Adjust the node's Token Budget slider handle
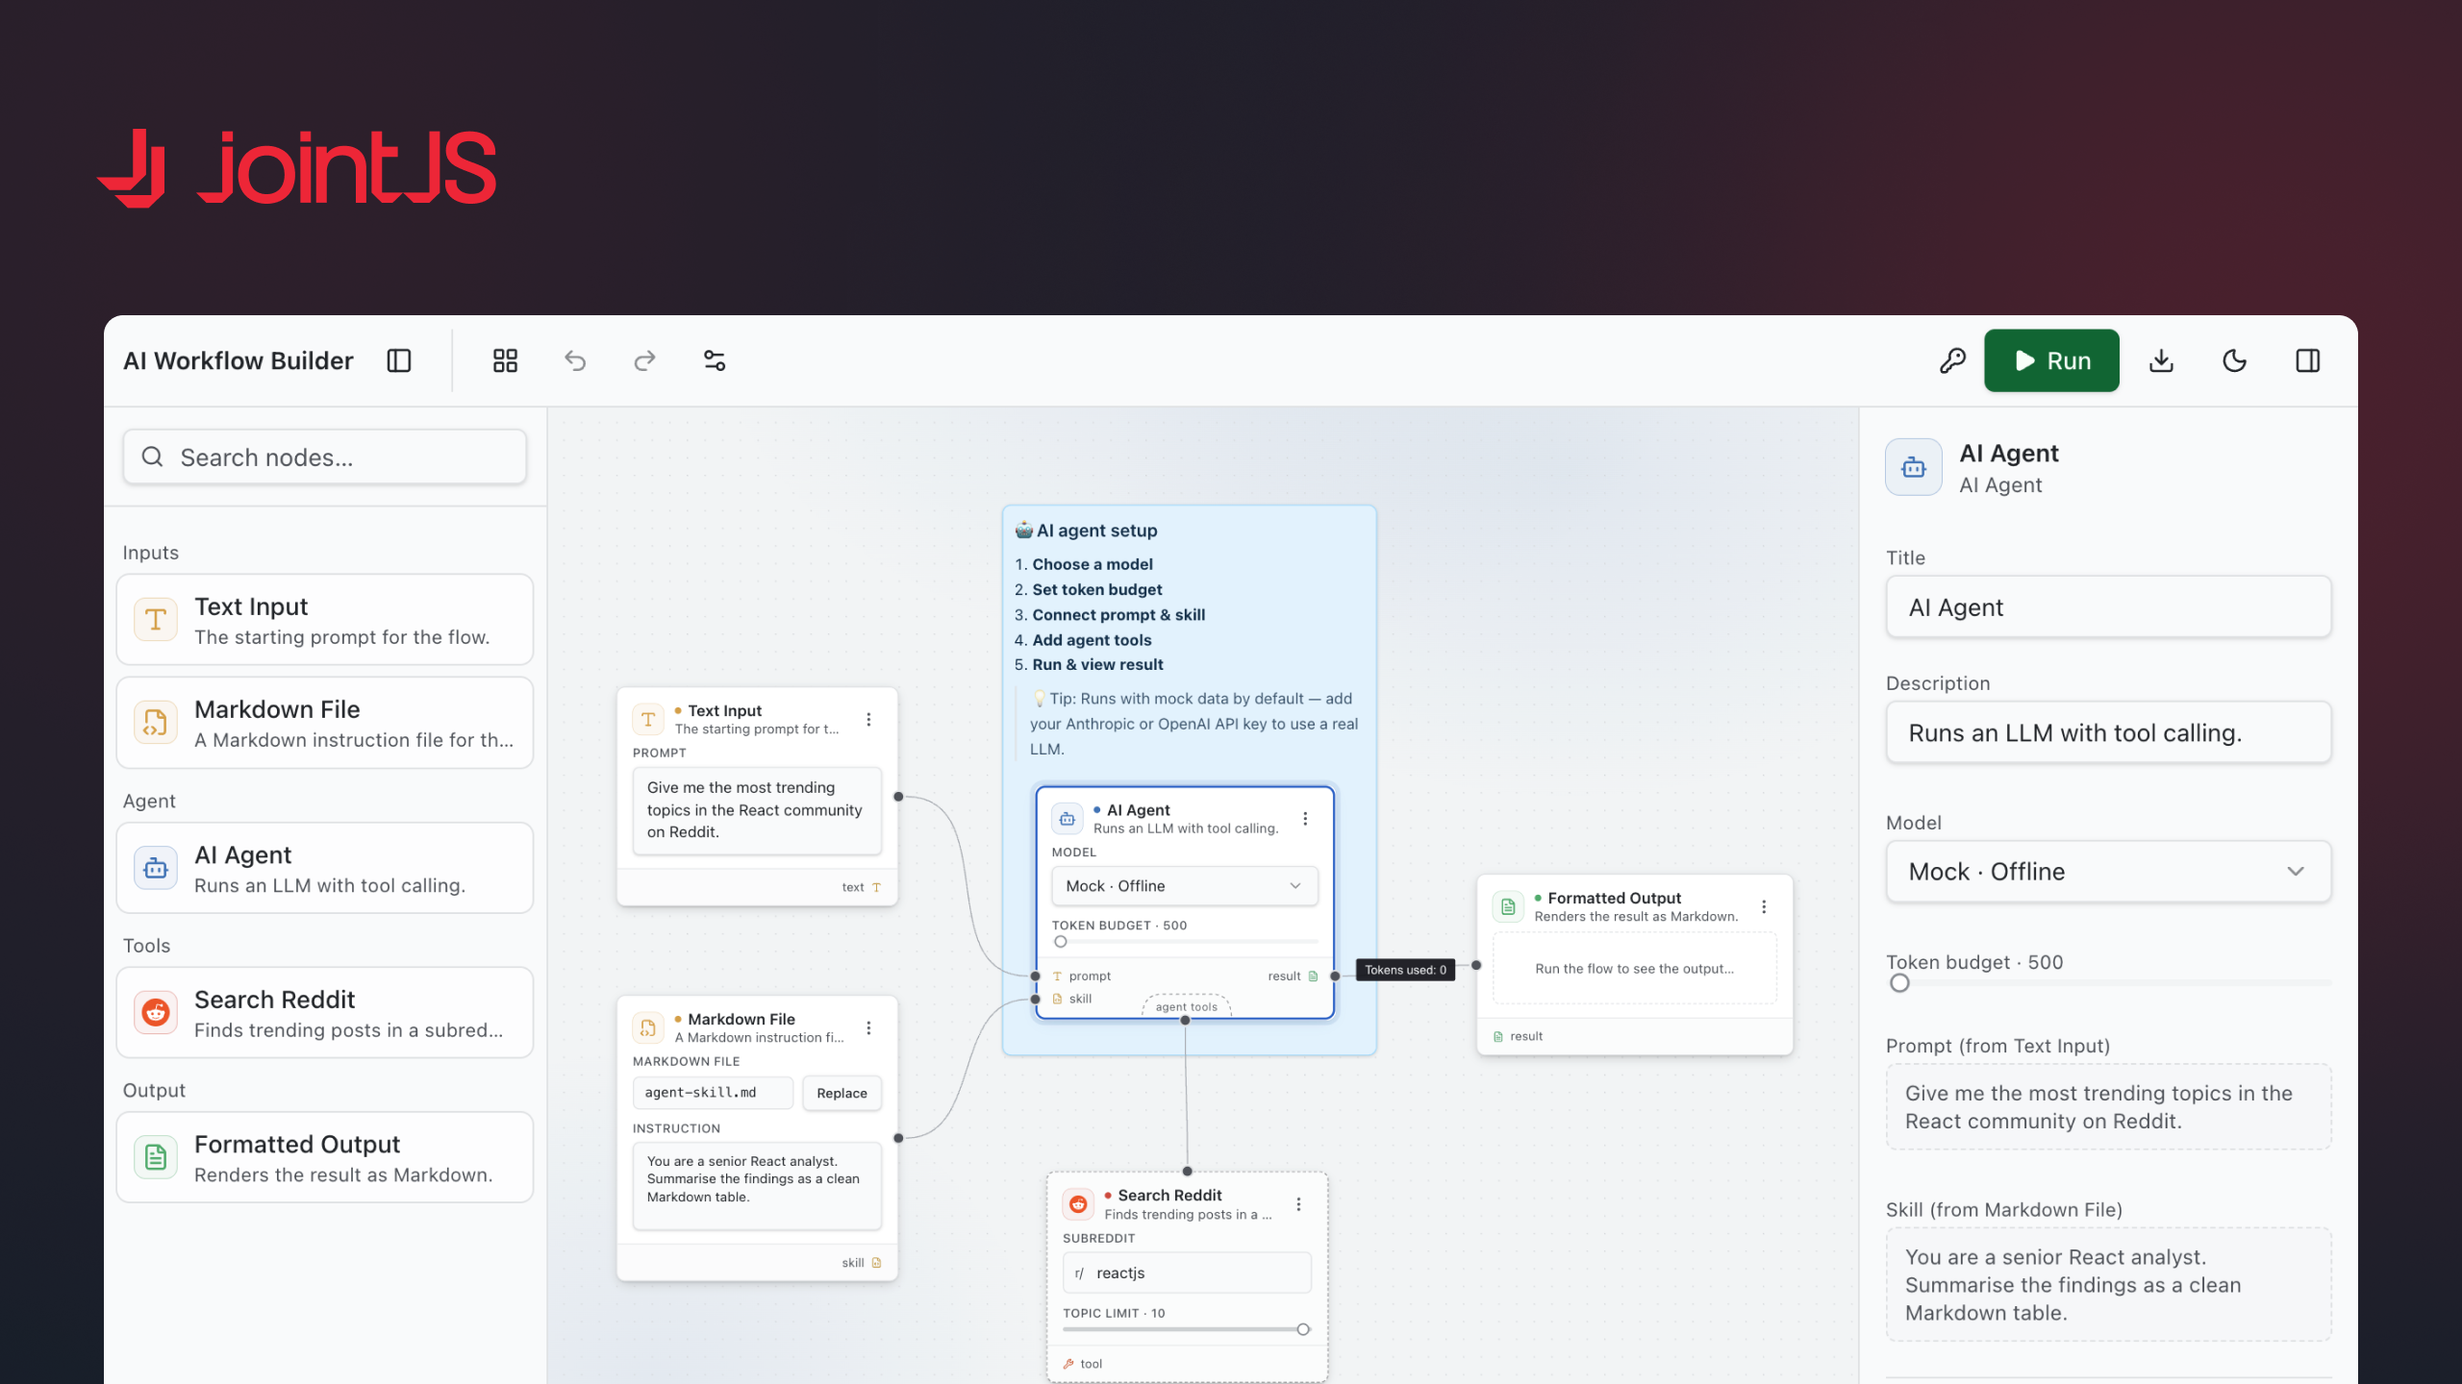The width and height of the screenshot is (2462, 1384). tap(1061, 942)
